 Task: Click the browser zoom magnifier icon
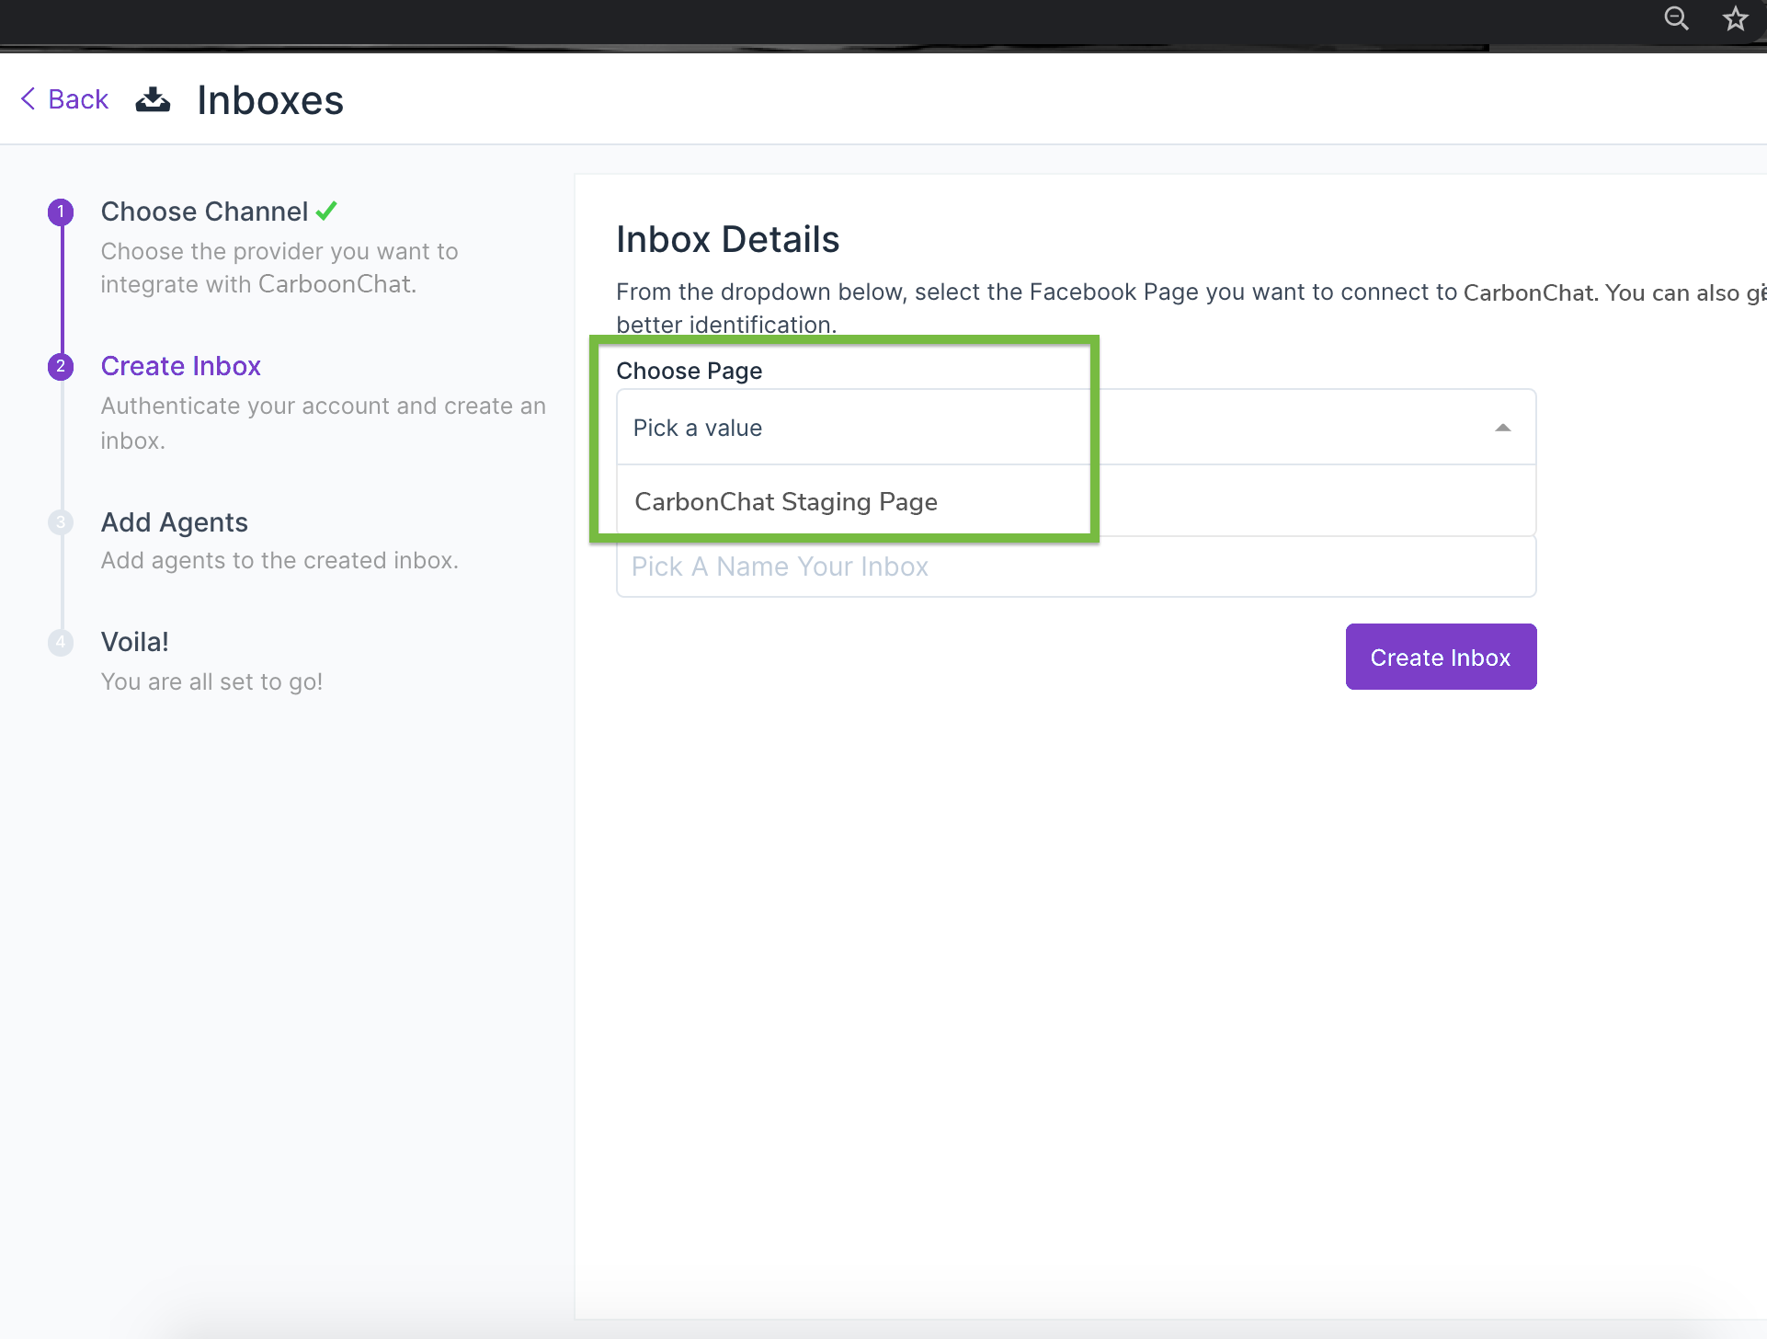pos(1676,18)
